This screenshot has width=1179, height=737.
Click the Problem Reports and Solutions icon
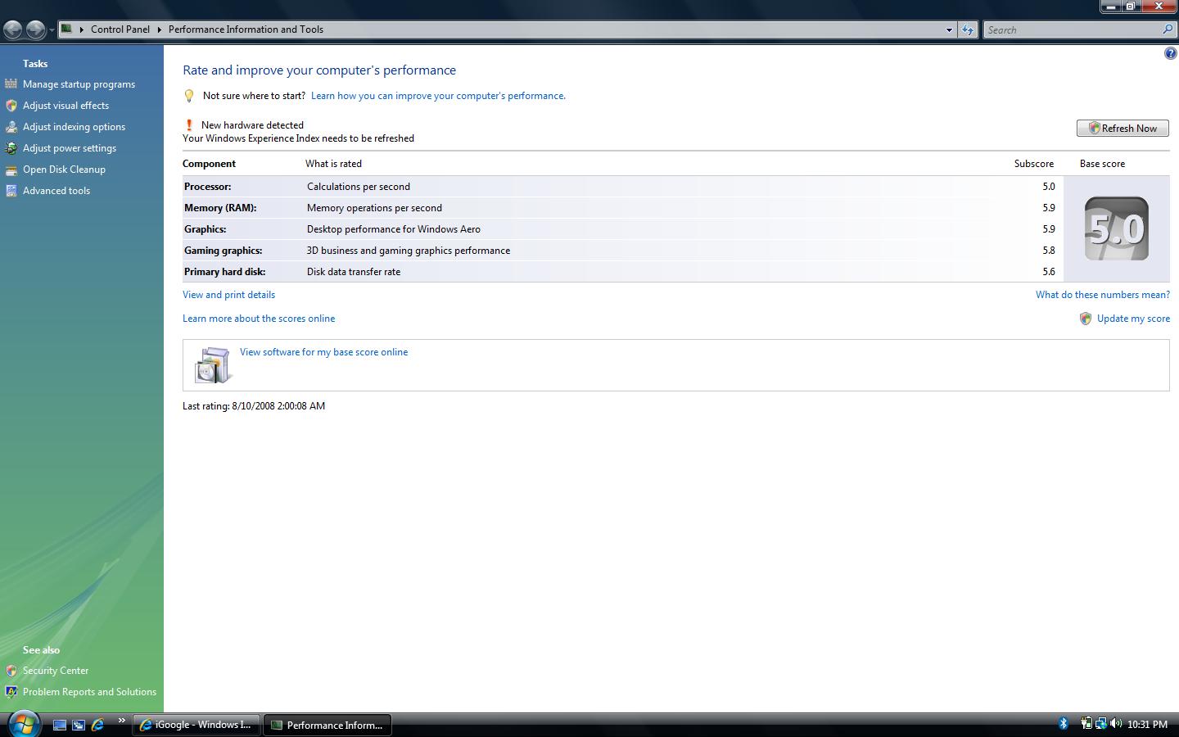(x=11, y=692)
